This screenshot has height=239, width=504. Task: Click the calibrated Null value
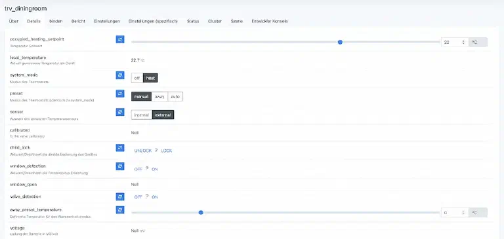135,132
